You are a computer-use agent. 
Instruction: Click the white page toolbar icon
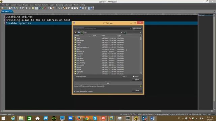point(10,8)
